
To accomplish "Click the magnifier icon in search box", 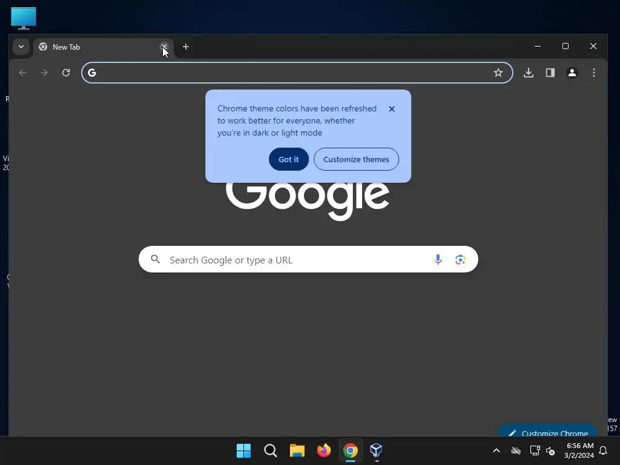I will (156, 259).
